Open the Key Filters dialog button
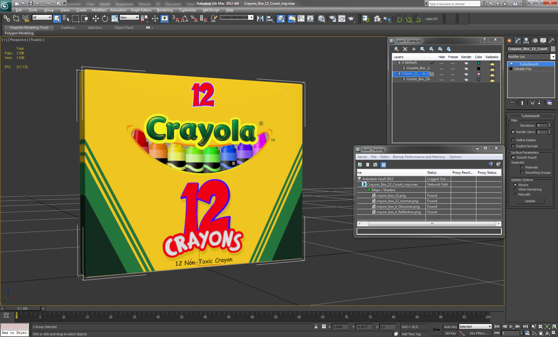This screenshot has width=558, height=337. (479, 333)
